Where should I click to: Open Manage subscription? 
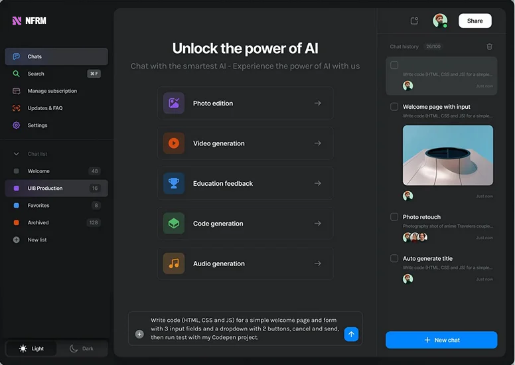click(56, 91)
